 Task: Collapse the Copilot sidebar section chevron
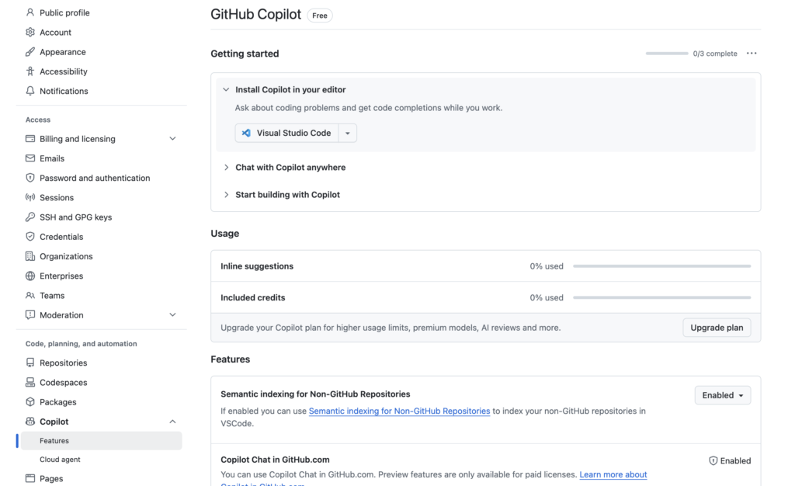(172, 421)
